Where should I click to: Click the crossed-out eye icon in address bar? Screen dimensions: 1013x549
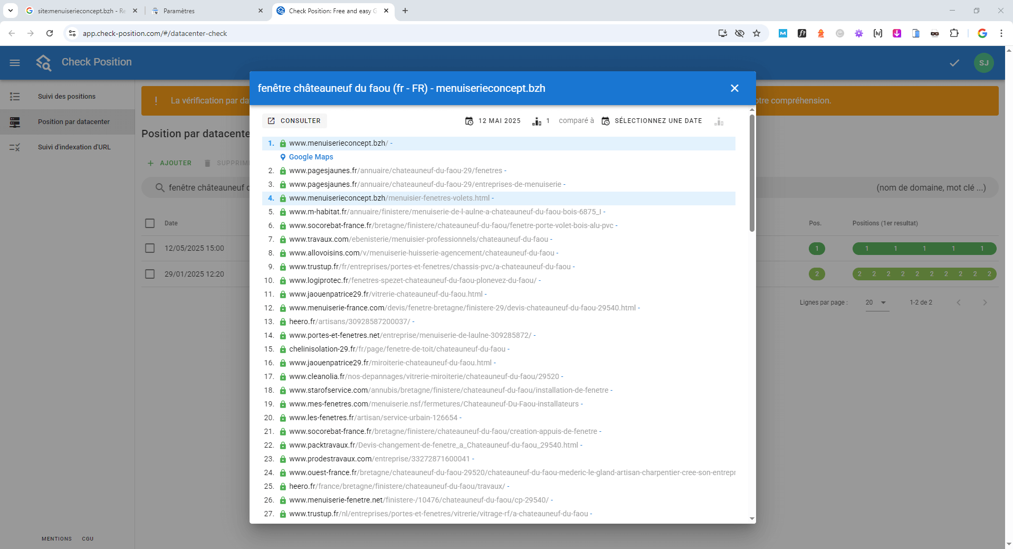(x=740, y=33)
